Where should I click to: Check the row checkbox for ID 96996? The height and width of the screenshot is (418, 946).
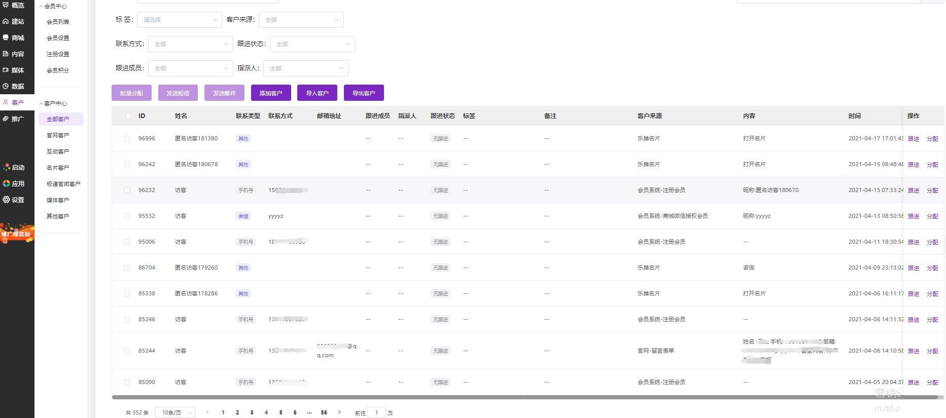point(127,138)
